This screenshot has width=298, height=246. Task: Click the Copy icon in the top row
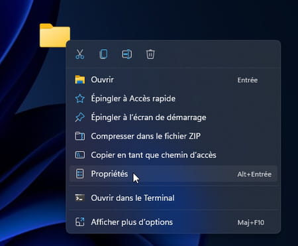click(x=103, y=54)
